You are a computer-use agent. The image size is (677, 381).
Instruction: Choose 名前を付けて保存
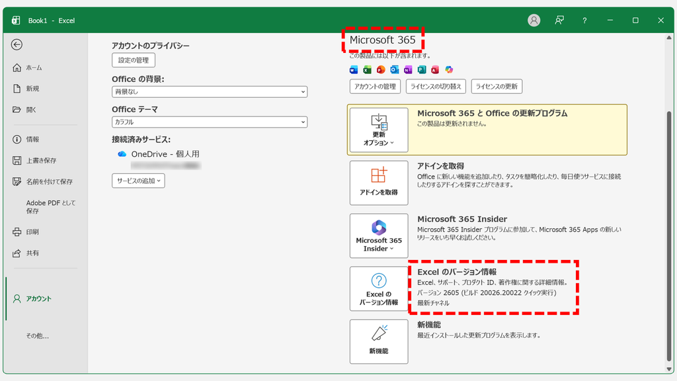pyautogui.click(x=43, y=181)
